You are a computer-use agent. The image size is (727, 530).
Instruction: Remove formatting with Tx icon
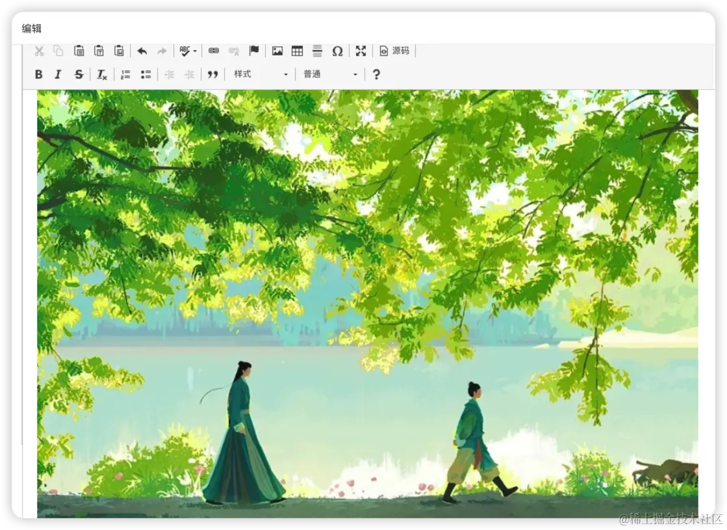[101, 74]
